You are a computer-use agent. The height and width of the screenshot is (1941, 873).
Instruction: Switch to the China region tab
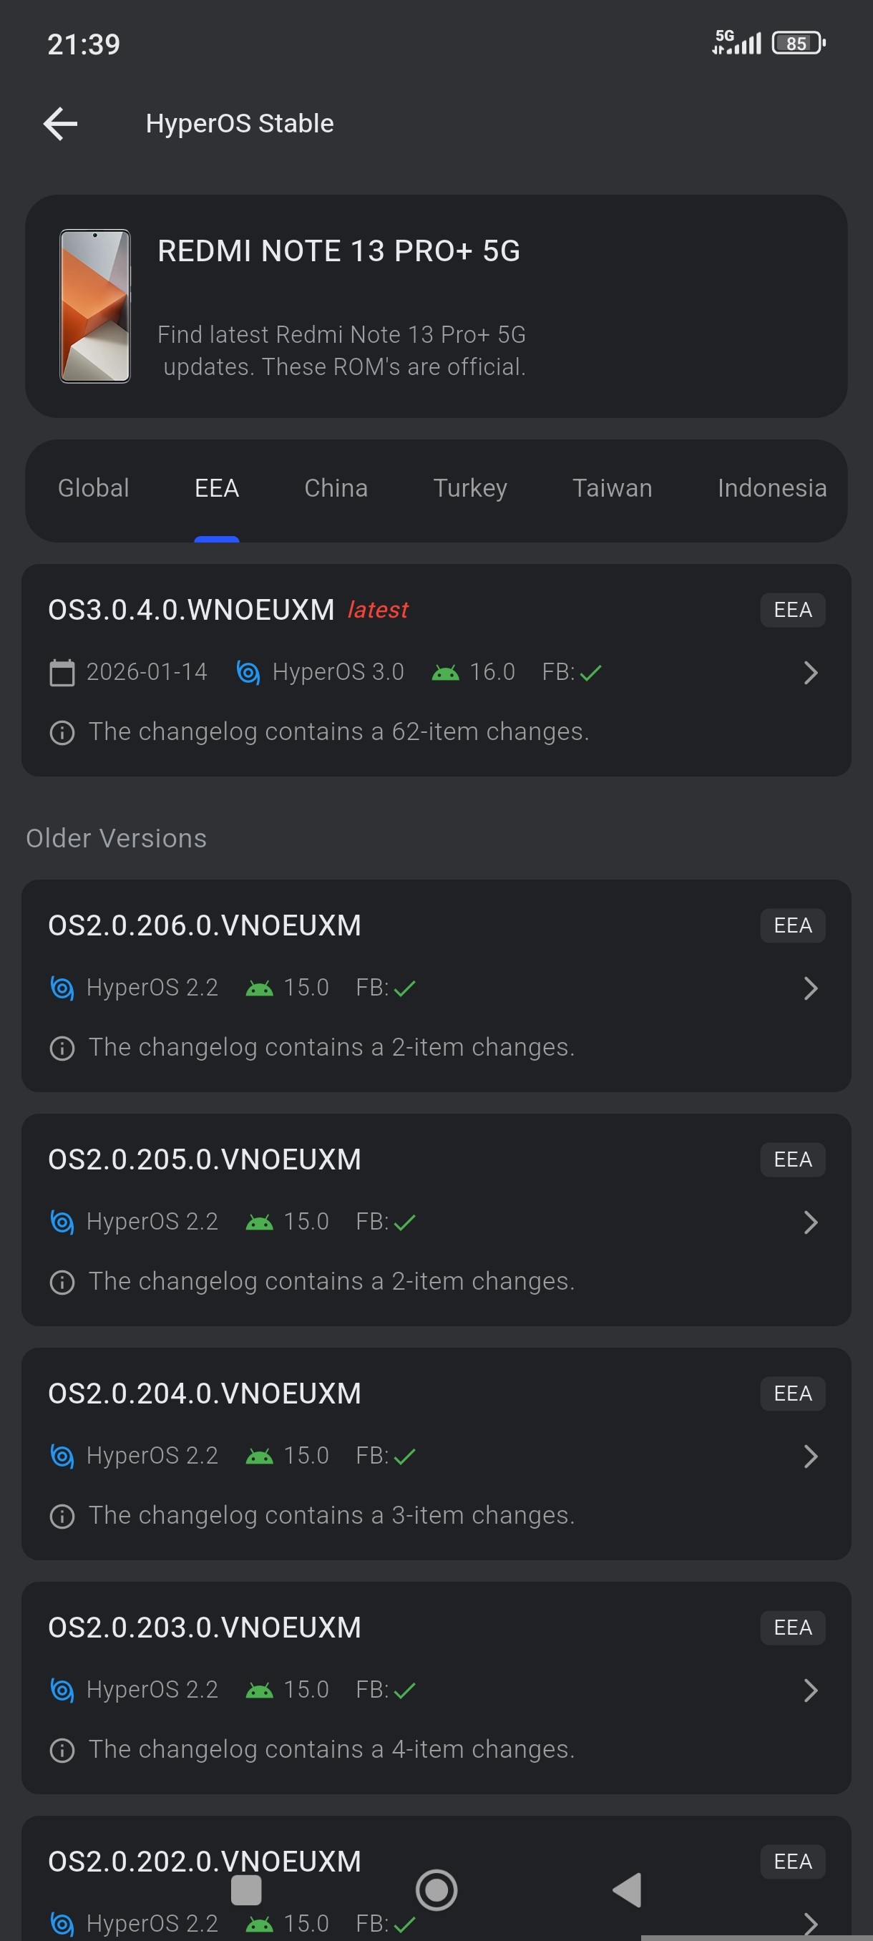336,488
